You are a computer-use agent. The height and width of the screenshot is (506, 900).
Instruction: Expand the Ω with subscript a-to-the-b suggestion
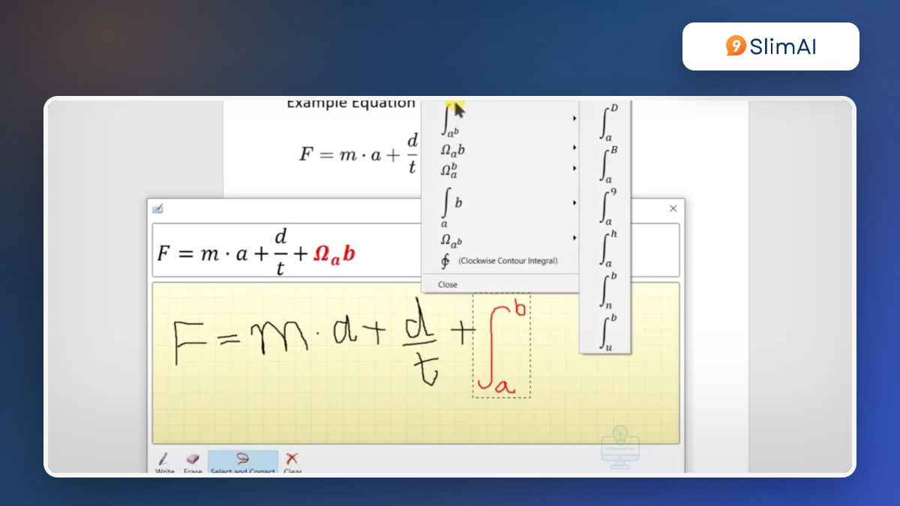click(x=500, y=240)
